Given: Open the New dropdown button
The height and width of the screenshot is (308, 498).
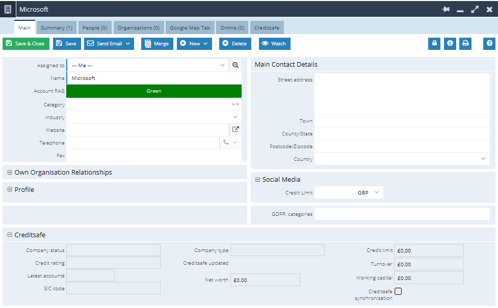Looking at the screenshot, I should (x=194, y=43).
